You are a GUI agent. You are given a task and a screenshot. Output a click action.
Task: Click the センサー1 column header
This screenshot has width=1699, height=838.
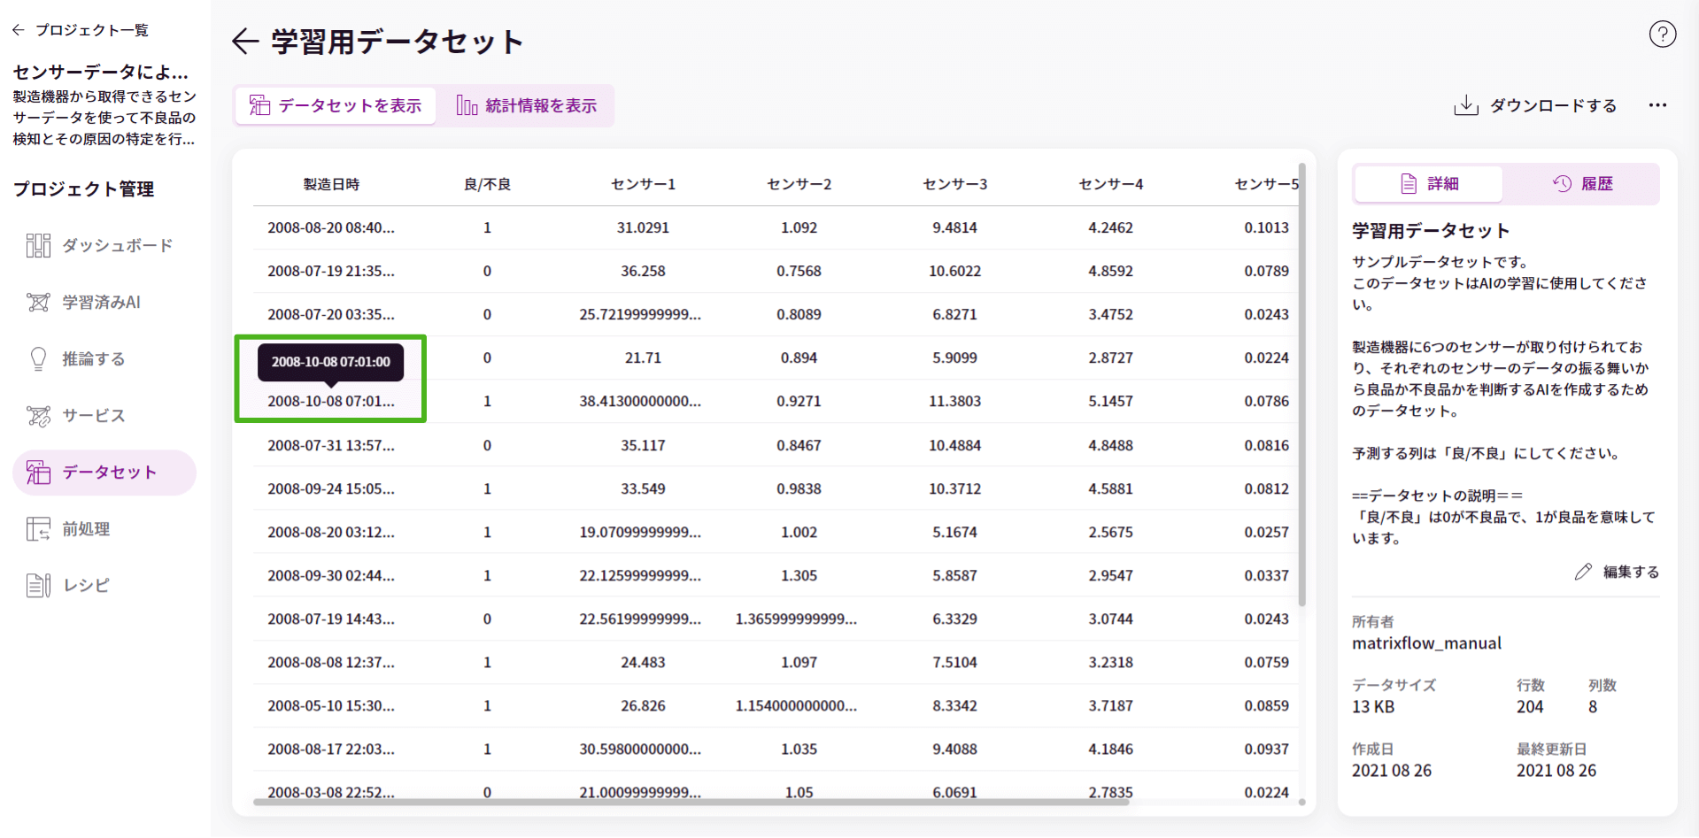(643, 184)
